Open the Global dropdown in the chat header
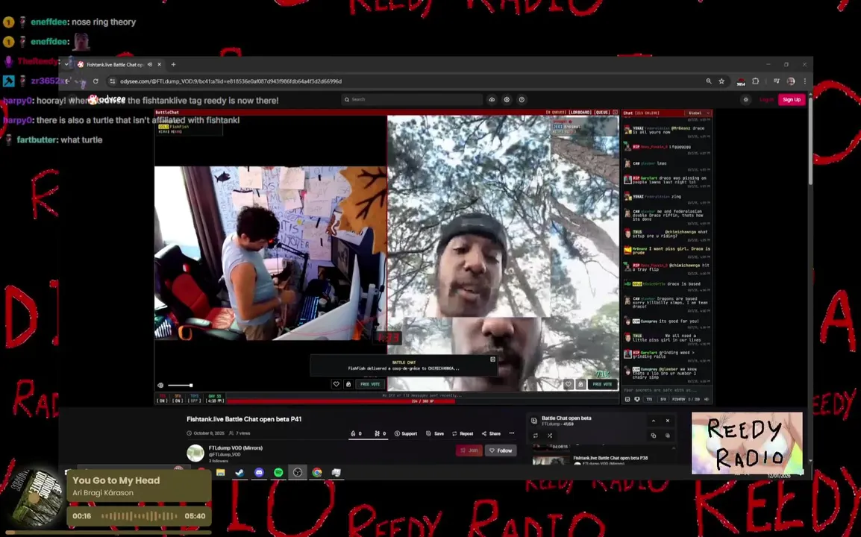861x537 pixels. pos(699,113)
